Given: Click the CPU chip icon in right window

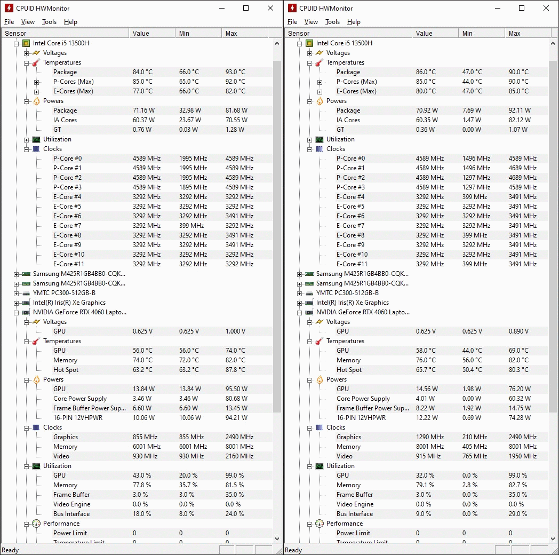Looking at the screenshot, I should 309,43.
